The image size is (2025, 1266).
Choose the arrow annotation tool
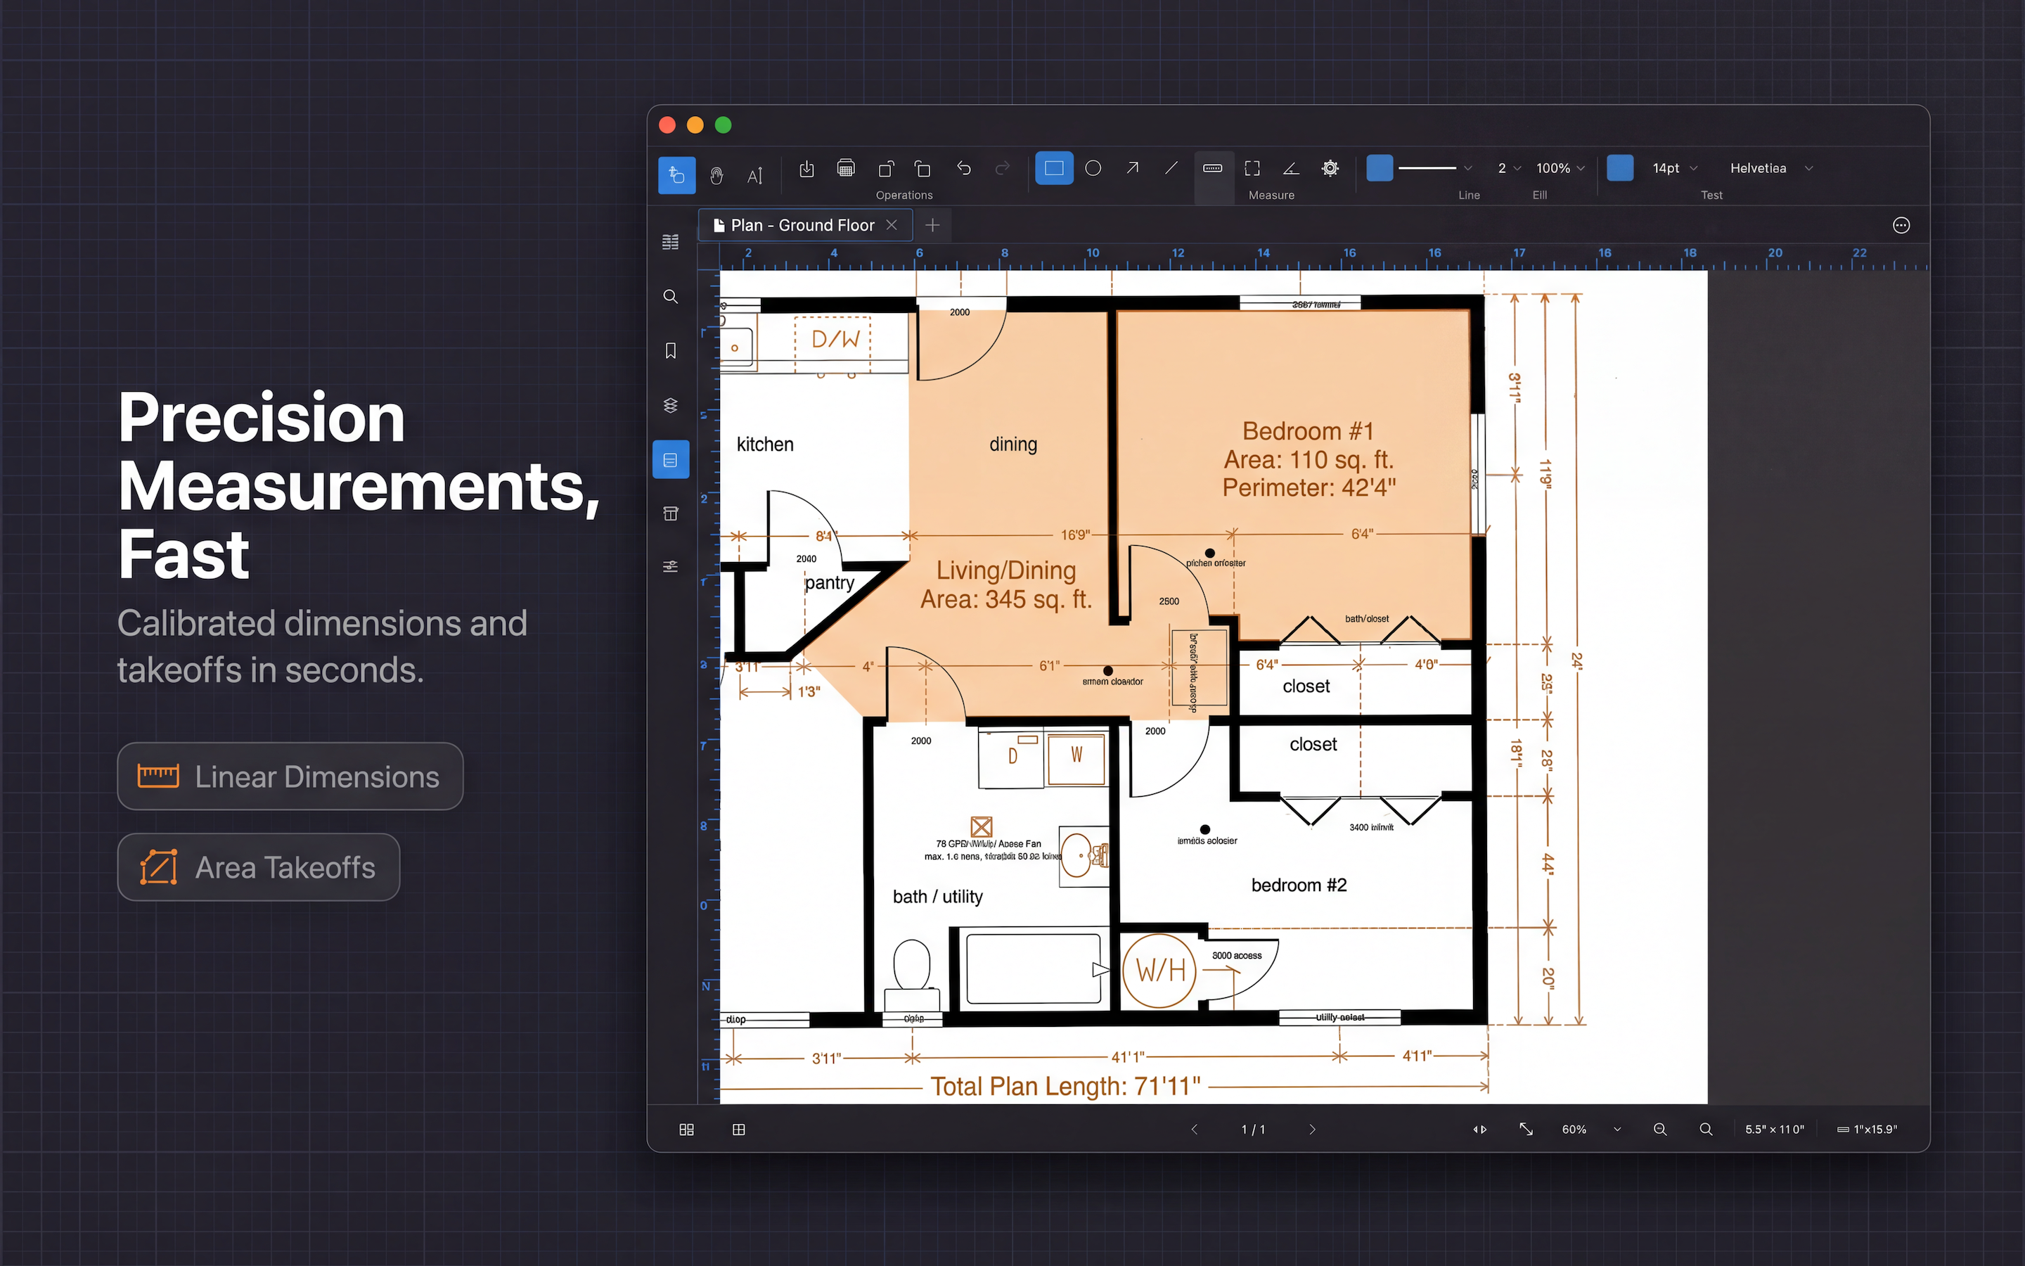tap(1132, 168)
